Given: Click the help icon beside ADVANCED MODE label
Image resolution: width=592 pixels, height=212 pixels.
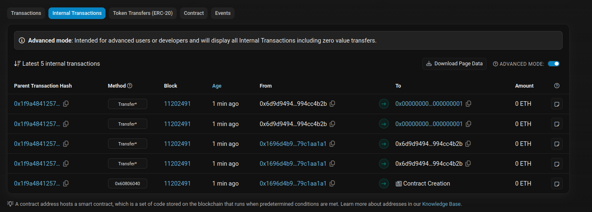Looking at the screenshot, I should click(x=495, y=64).
